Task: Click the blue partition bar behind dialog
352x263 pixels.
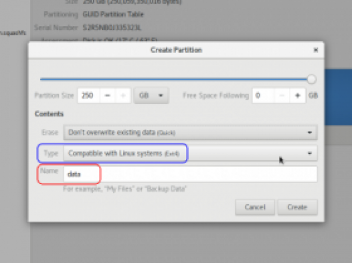Action: coord(338,97)
